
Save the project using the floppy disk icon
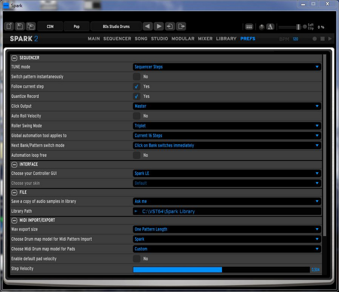19,26
